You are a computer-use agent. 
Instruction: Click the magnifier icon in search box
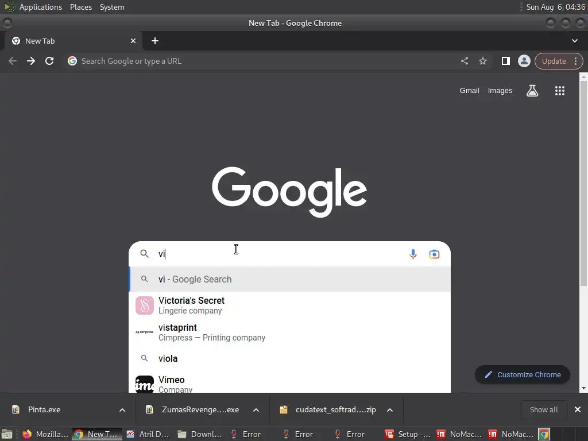click(x=144, y=254)
